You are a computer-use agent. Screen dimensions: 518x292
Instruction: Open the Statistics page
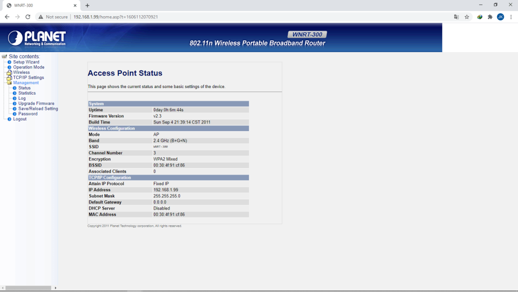(x=27, y=93)
